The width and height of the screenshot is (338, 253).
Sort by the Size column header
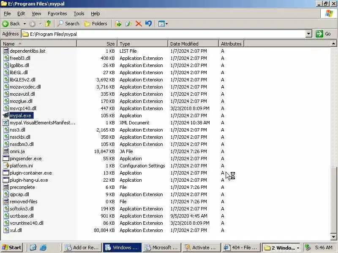[97, 44]
